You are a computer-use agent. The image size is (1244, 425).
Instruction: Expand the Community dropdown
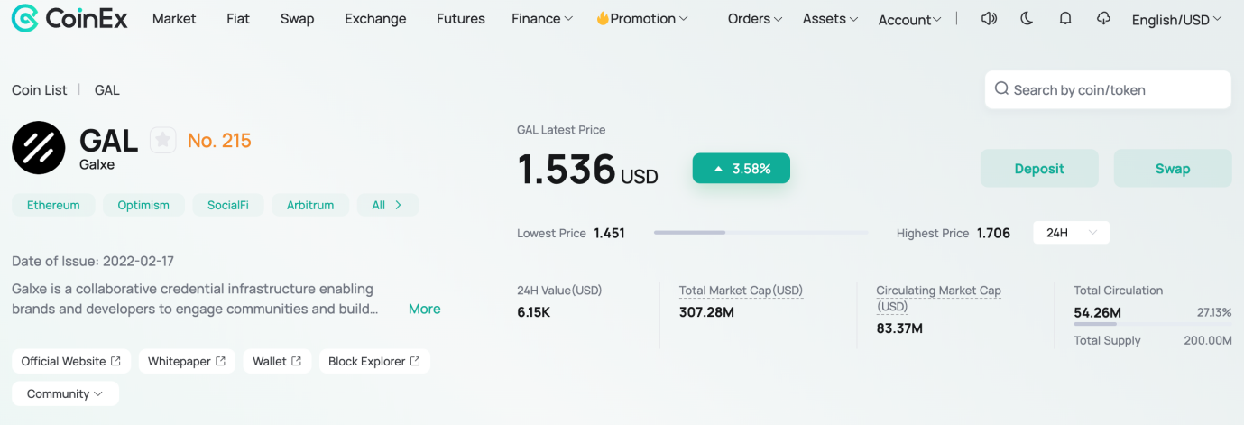click(65, 393)
